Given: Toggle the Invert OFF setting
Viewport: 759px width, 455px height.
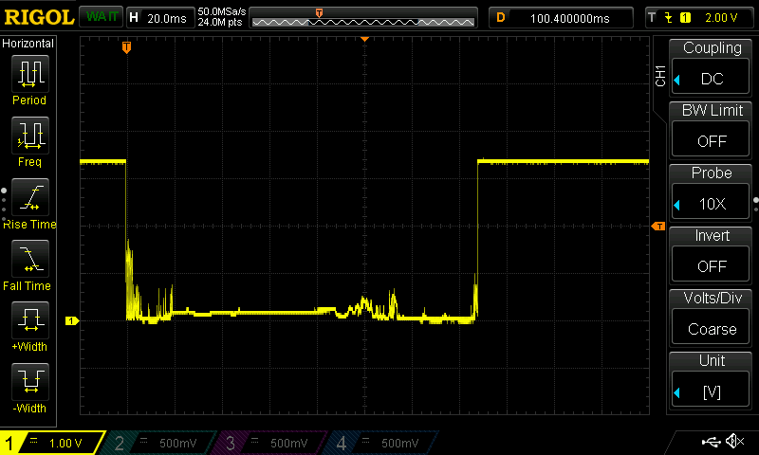Looking at the screenshot, I should [711, 266].
